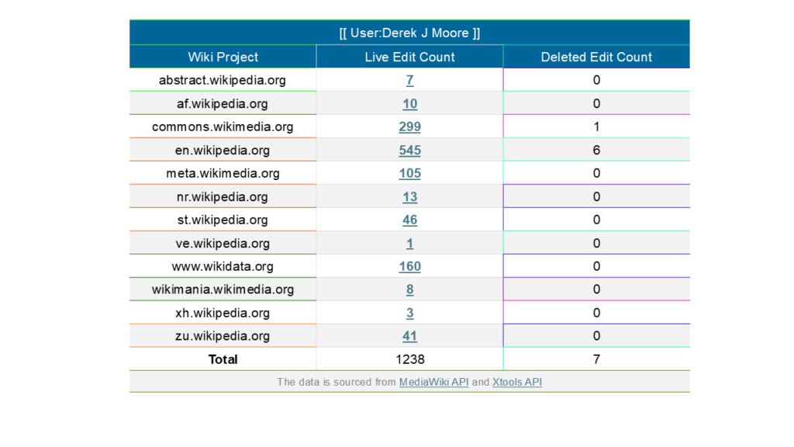Click the Live Edit Count column header

409,57
